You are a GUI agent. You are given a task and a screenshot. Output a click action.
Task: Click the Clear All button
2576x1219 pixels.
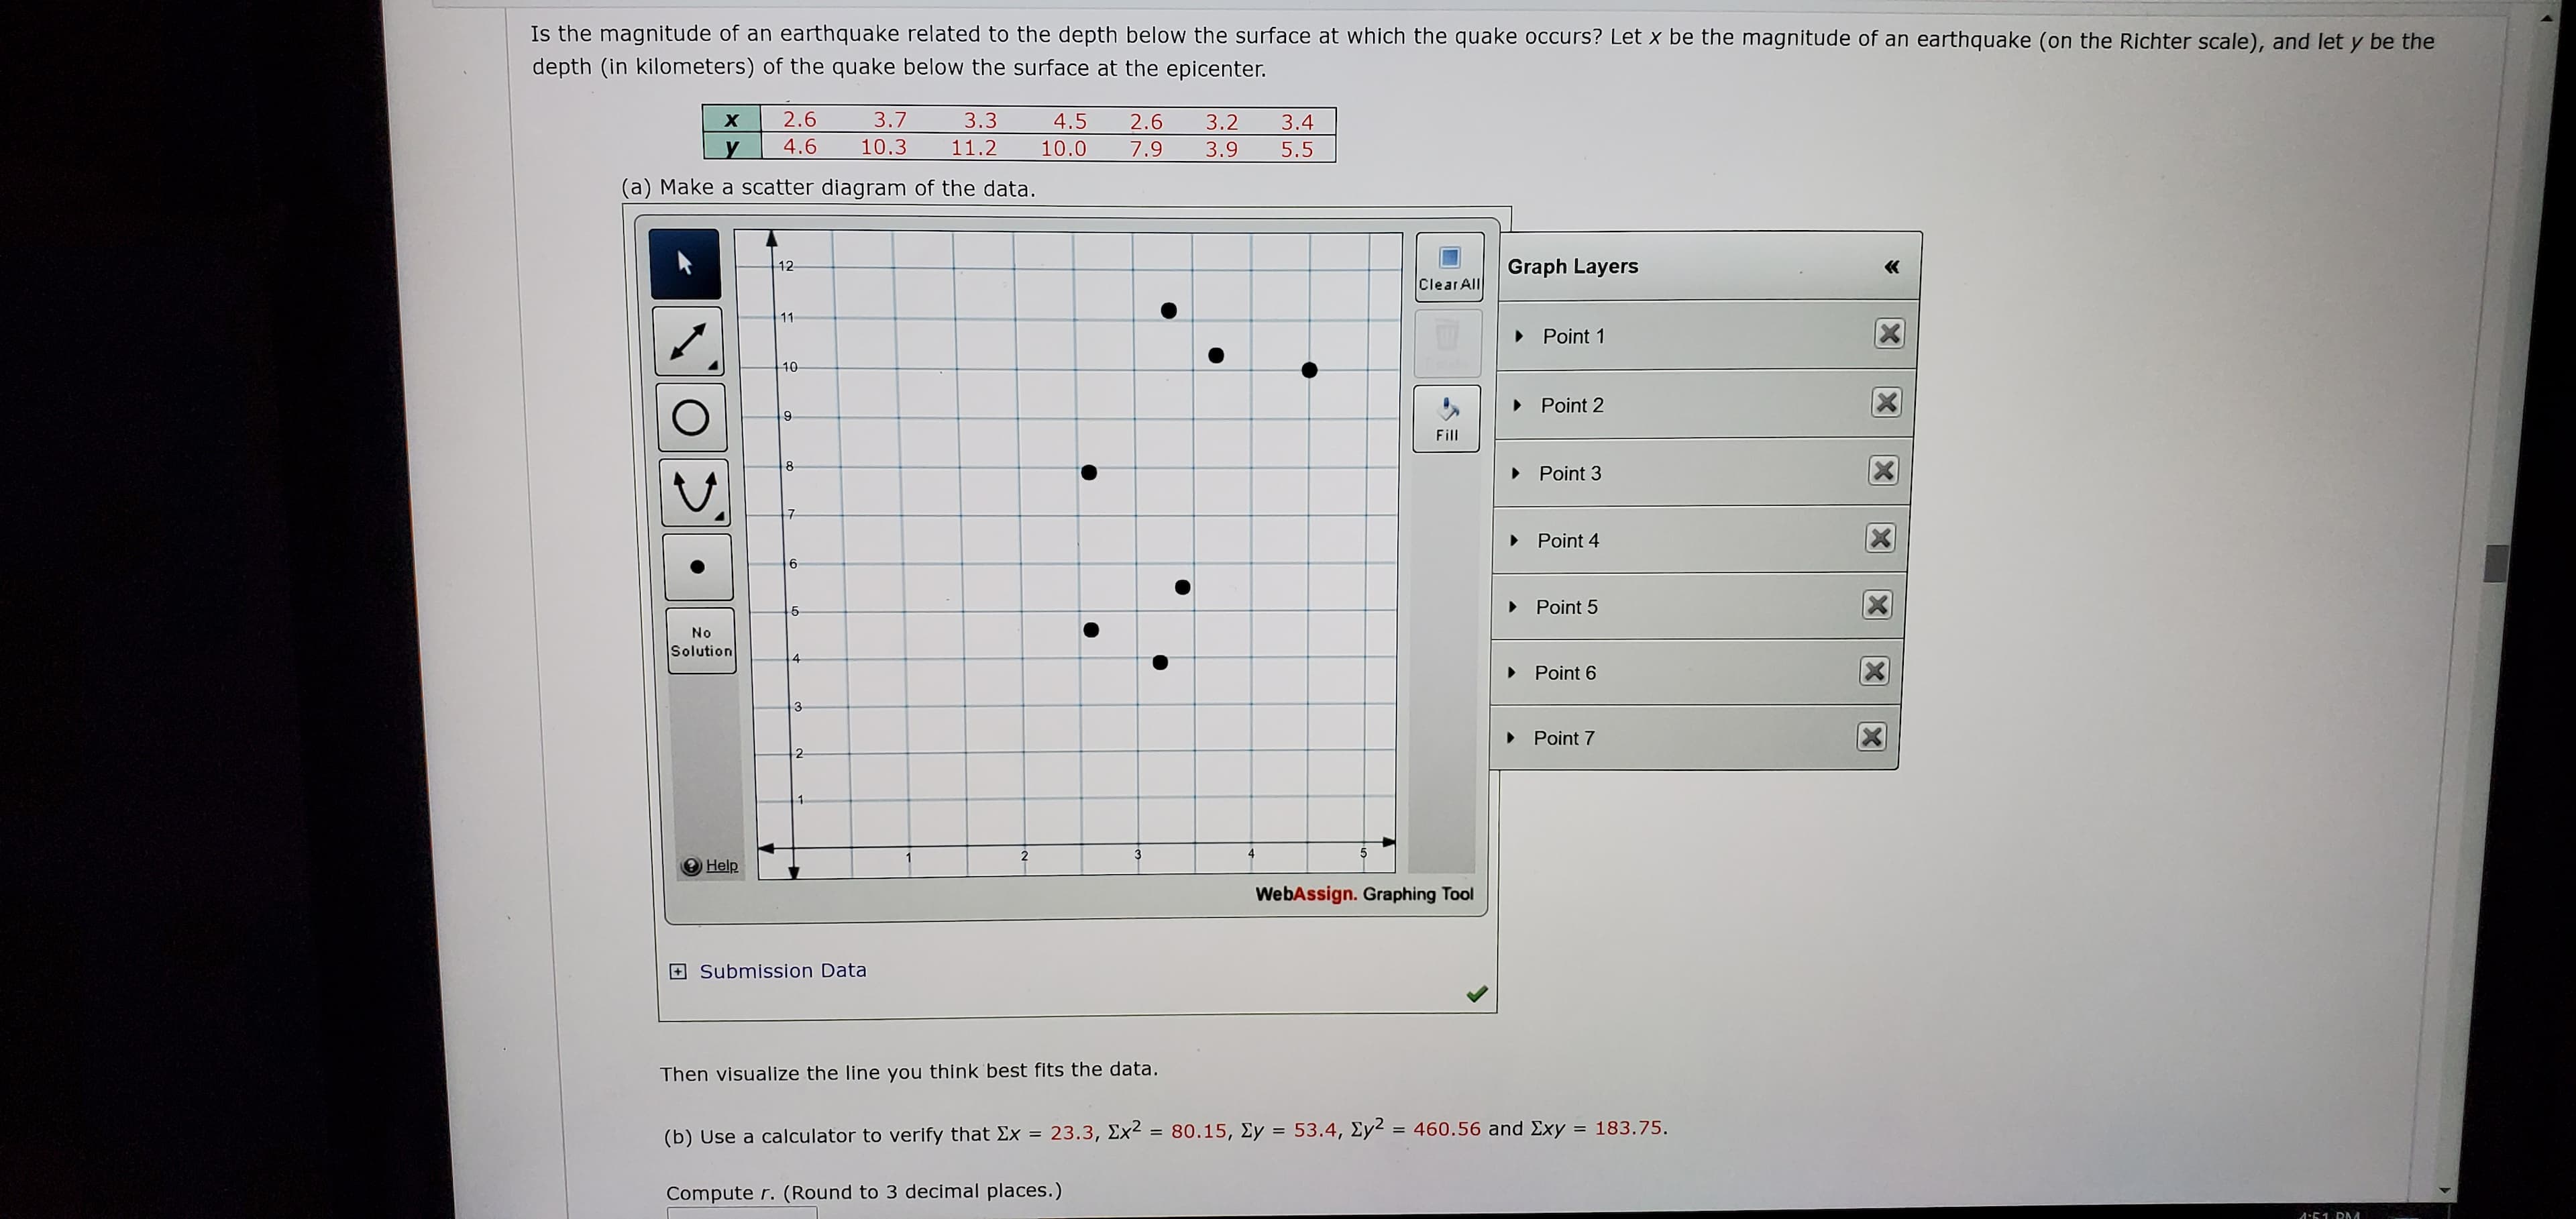coord(1449,267)
